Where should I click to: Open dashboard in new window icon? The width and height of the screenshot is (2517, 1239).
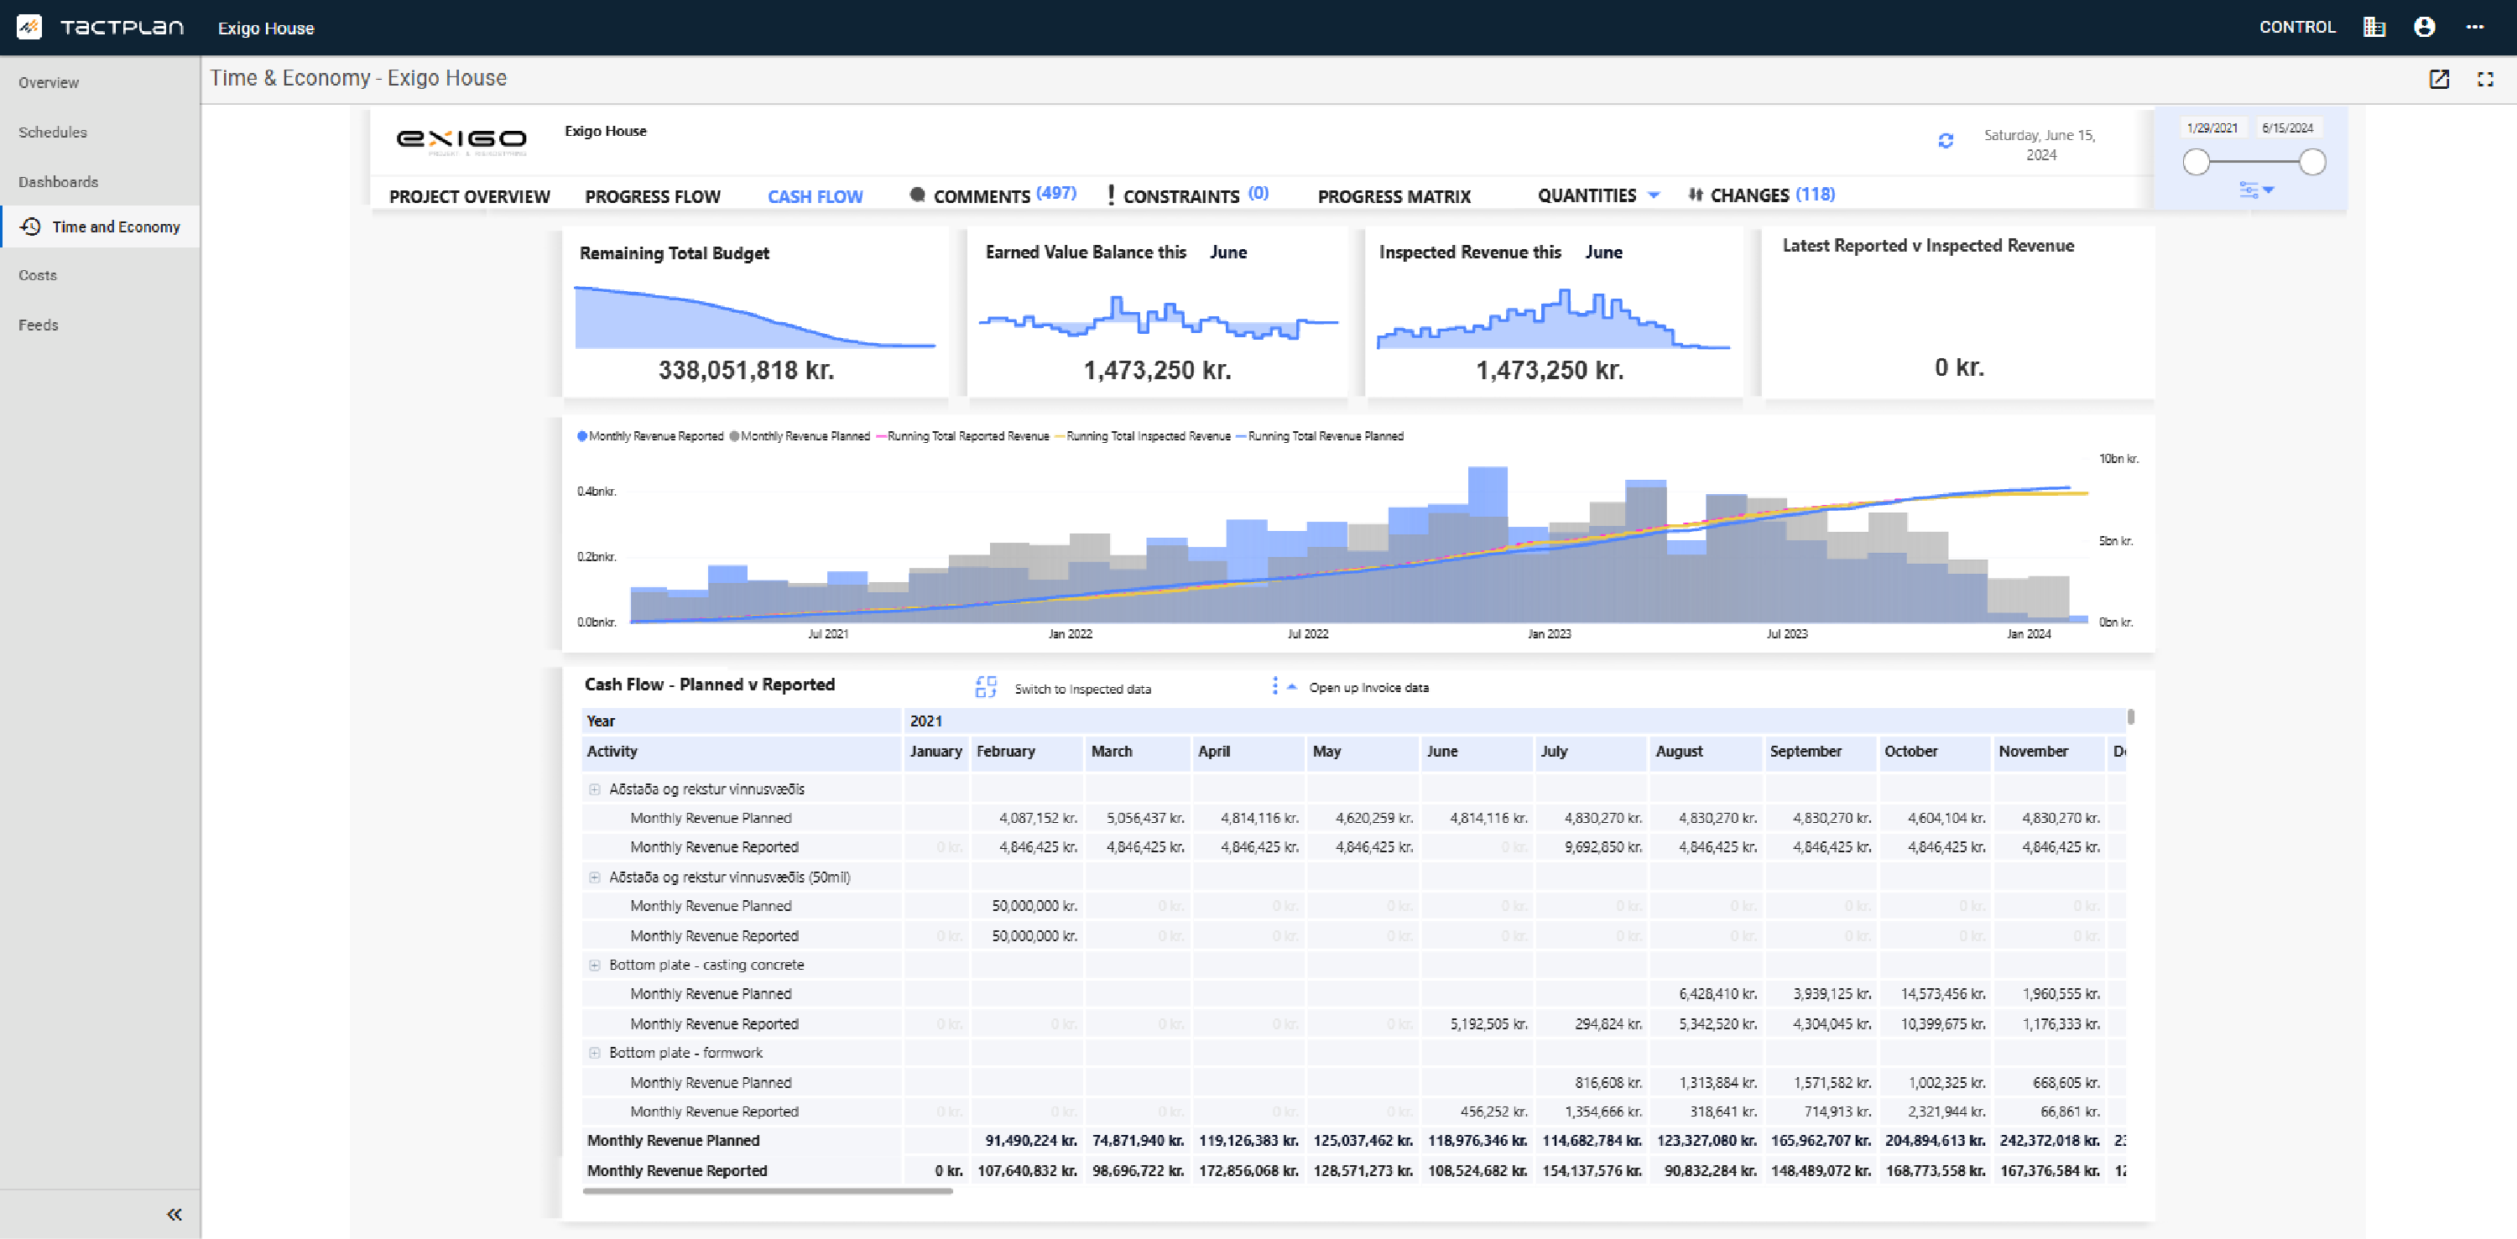tap(2439, 79)
